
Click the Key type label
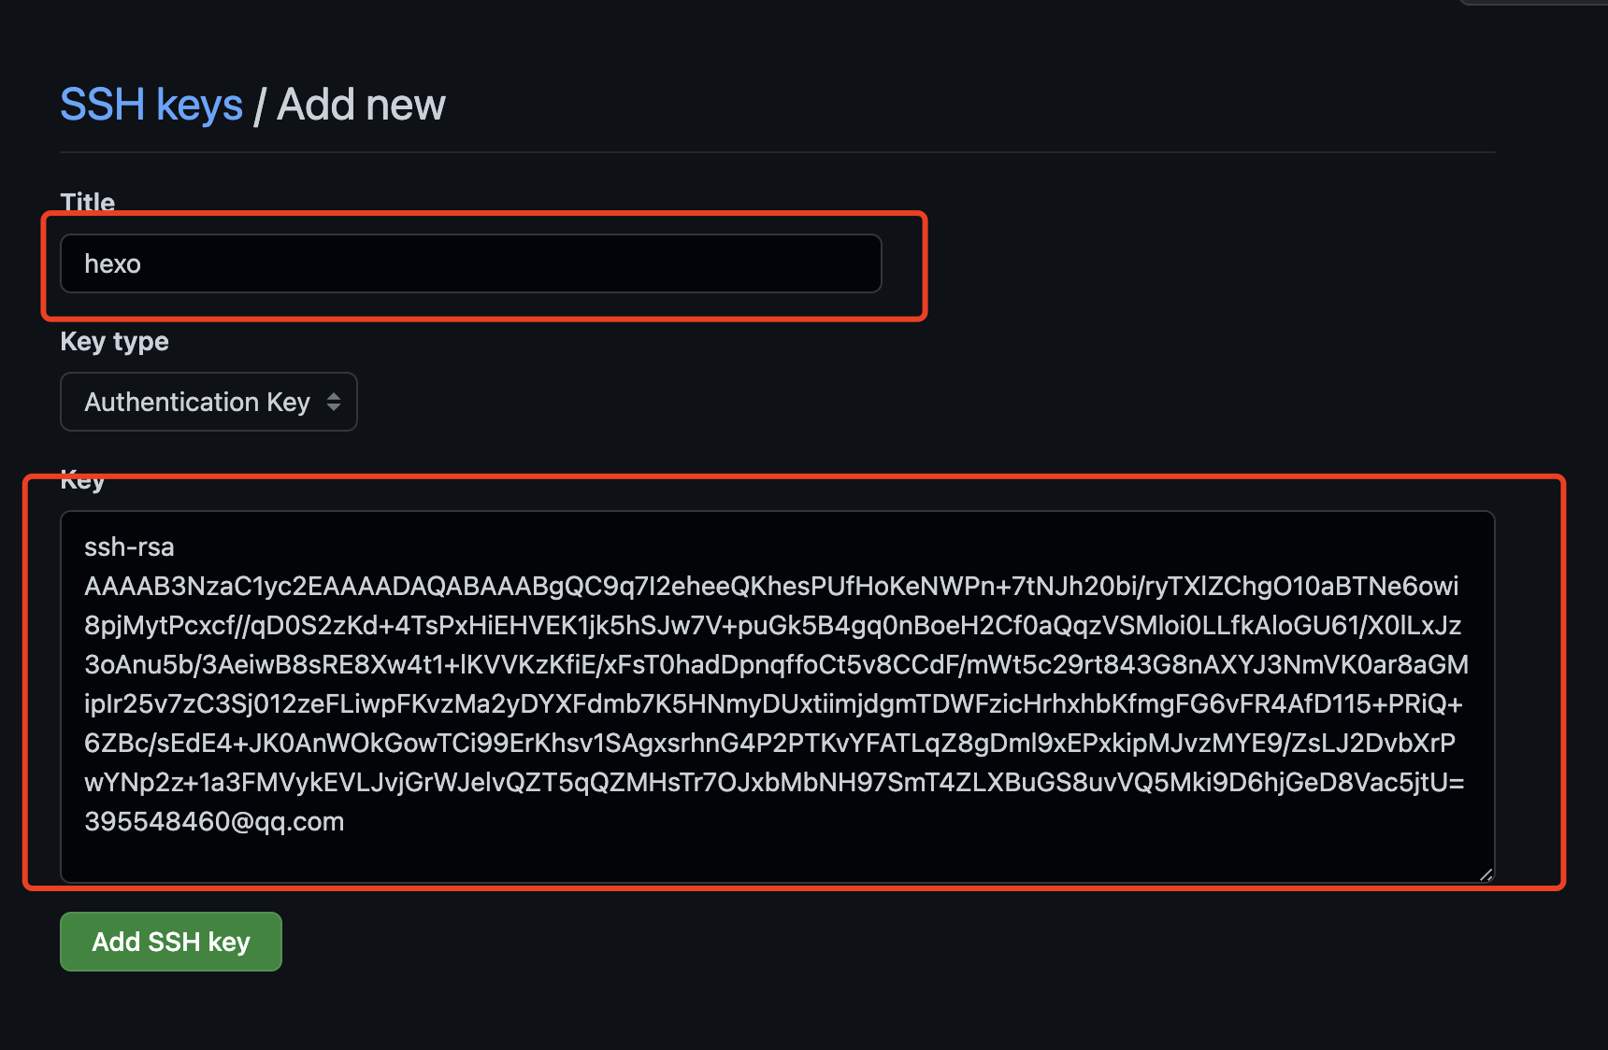(115, 342)
